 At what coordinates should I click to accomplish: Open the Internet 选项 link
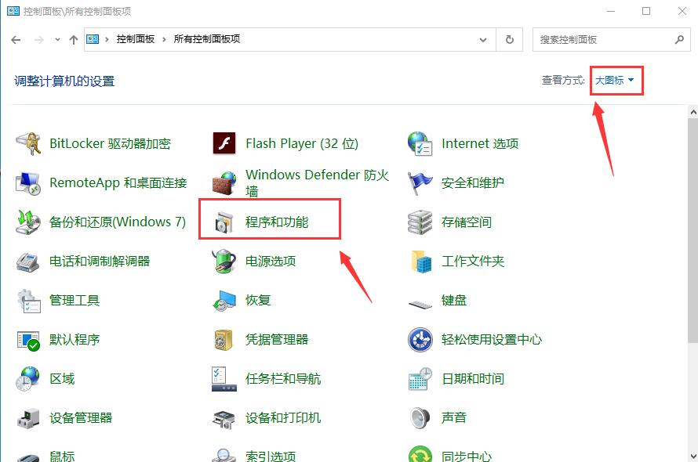tap(479, 144)
